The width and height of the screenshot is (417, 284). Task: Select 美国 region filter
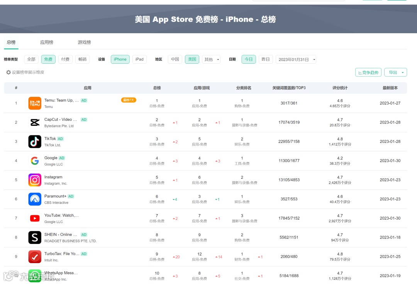point(192,59)
